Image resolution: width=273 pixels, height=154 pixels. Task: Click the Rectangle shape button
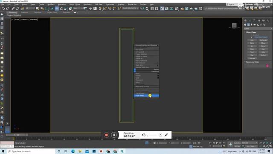(x=263, y=40)
